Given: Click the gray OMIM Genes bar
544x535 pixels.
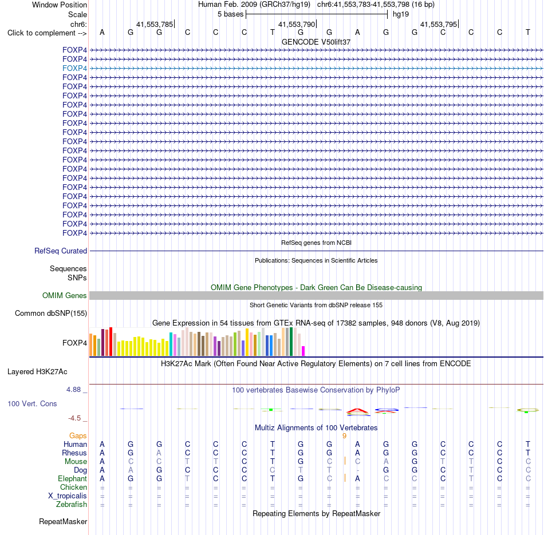Looking at the screenshot, I should (x=316, y=295).
